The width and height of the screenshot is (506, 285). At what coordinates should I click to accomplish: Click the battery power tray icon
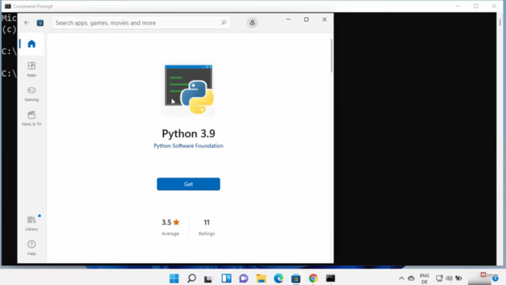(x=459, y=278)
